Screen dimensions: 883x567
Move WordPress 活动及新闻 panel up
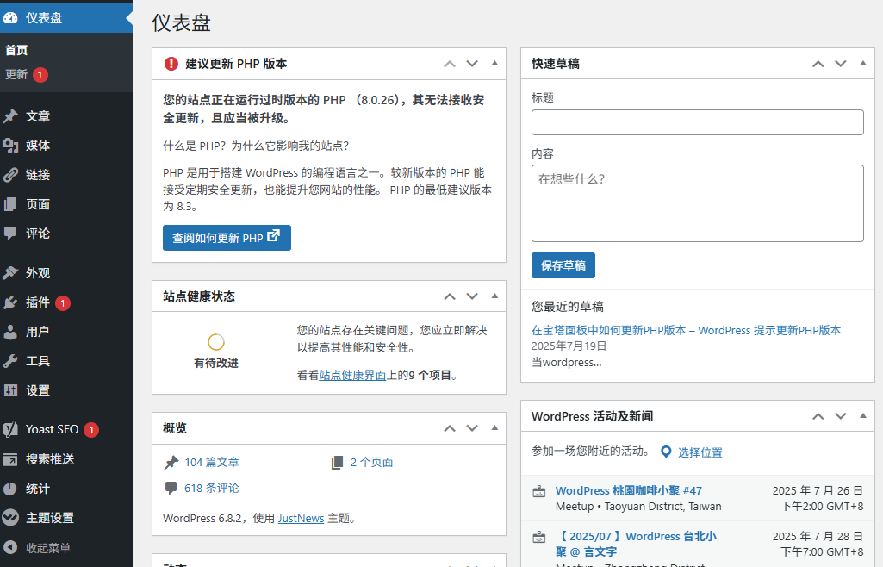[x=818, y=416]
